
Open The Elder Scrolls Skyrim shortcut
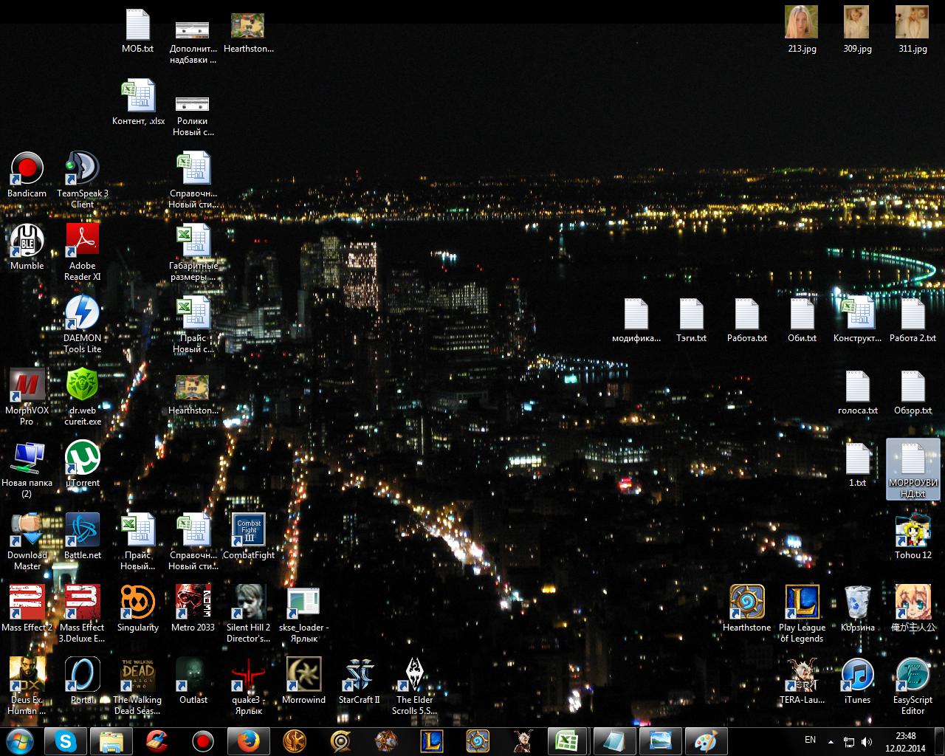(414, 676)
